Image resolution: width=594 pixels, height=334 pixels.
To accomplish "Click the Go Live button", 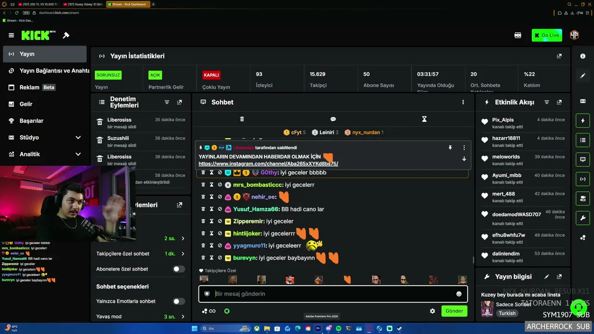I will click(x=547, y=35).
